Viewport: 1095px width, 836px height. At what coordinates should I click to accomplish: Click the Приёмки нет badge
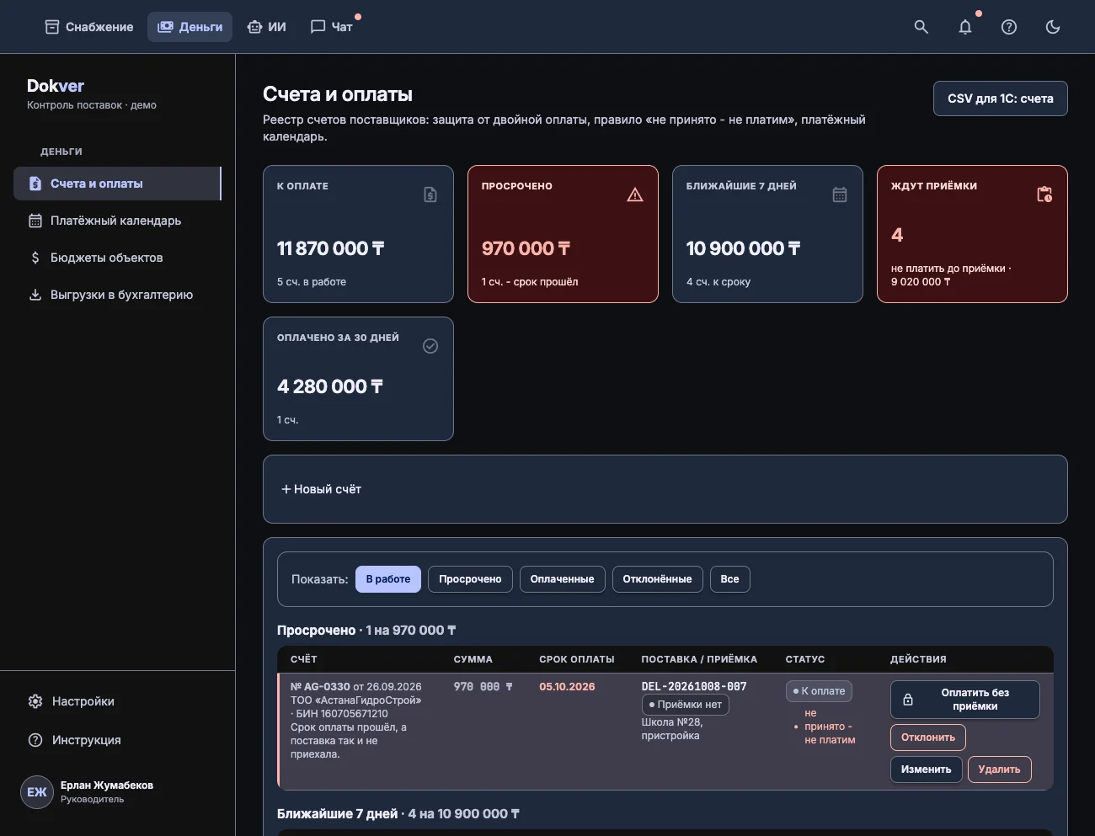tap(686, 705)
